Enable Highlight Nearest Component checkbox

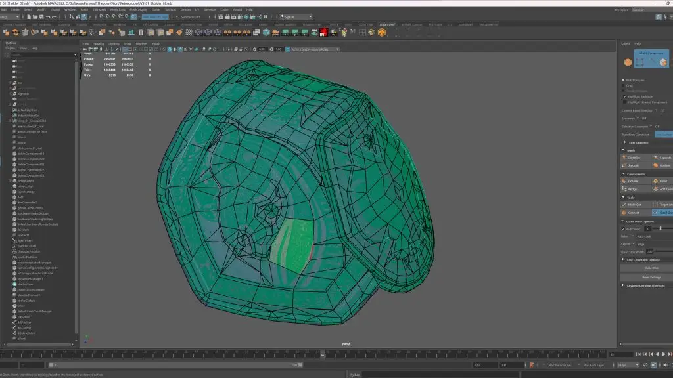625,102
